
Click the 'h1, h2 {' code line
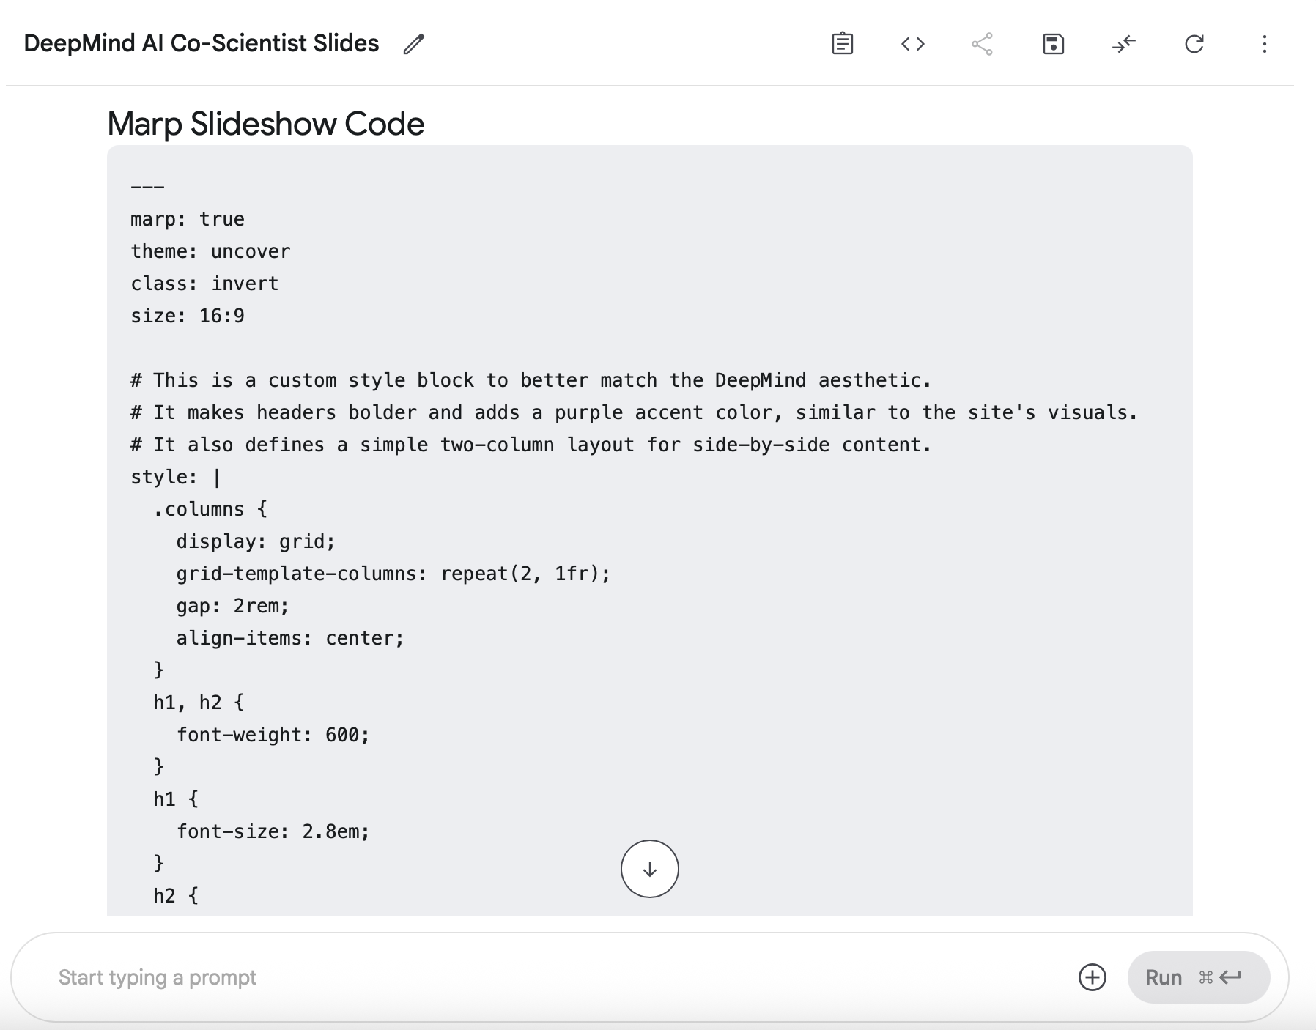199,703
